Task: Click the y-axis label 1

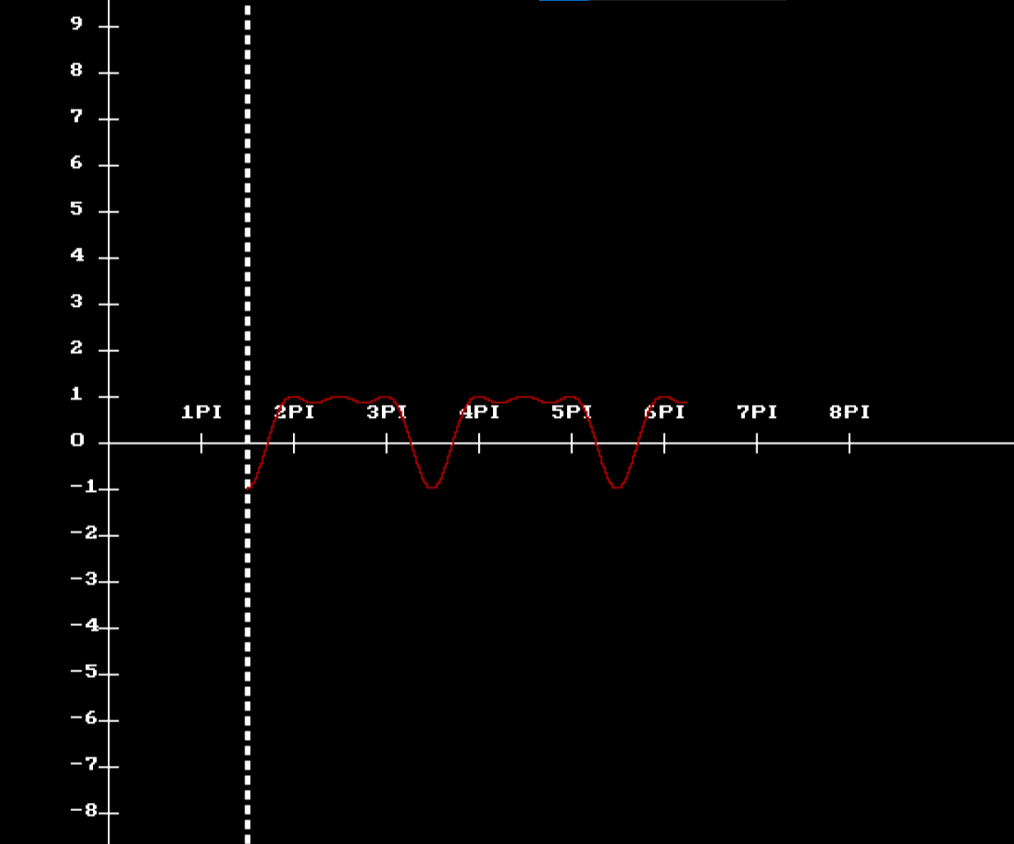Action: coord(77,393)
